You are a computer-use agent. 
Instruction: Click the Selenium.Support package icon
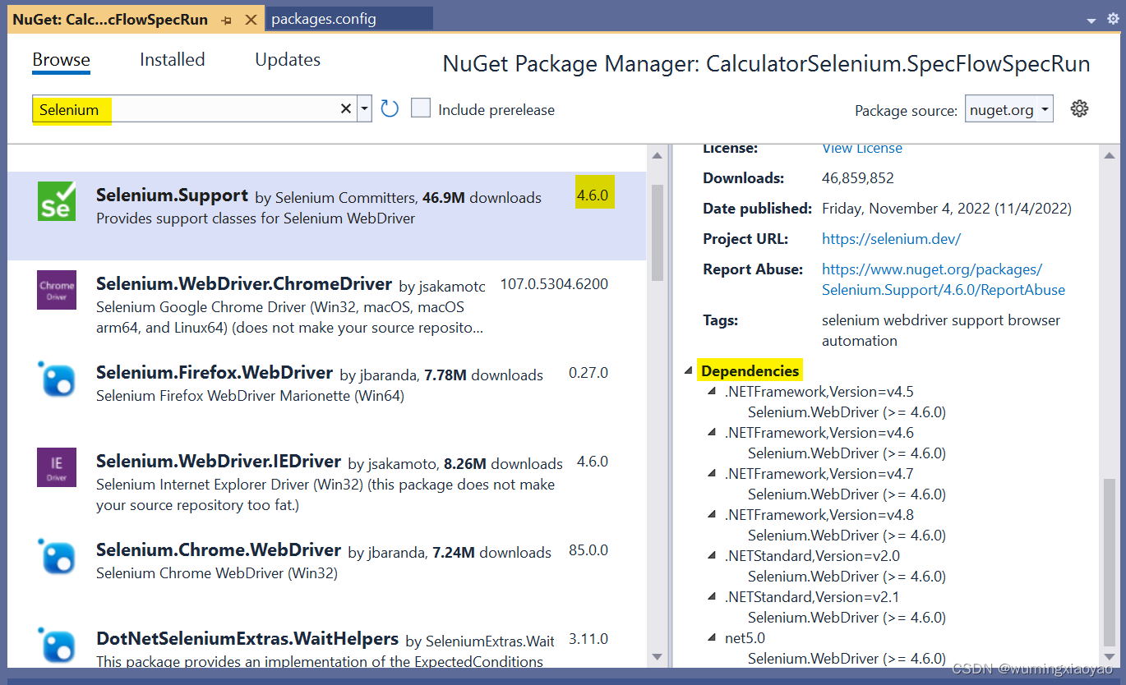coord(57,201)
